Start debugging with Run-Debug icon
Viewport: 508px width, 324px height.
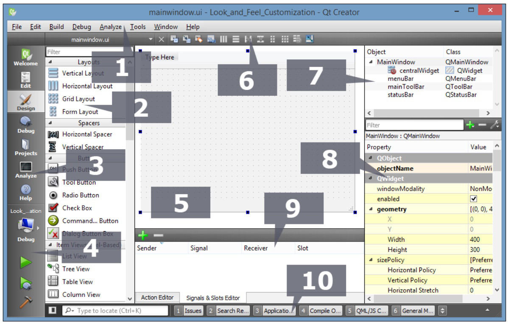click(x=26, y=283)
